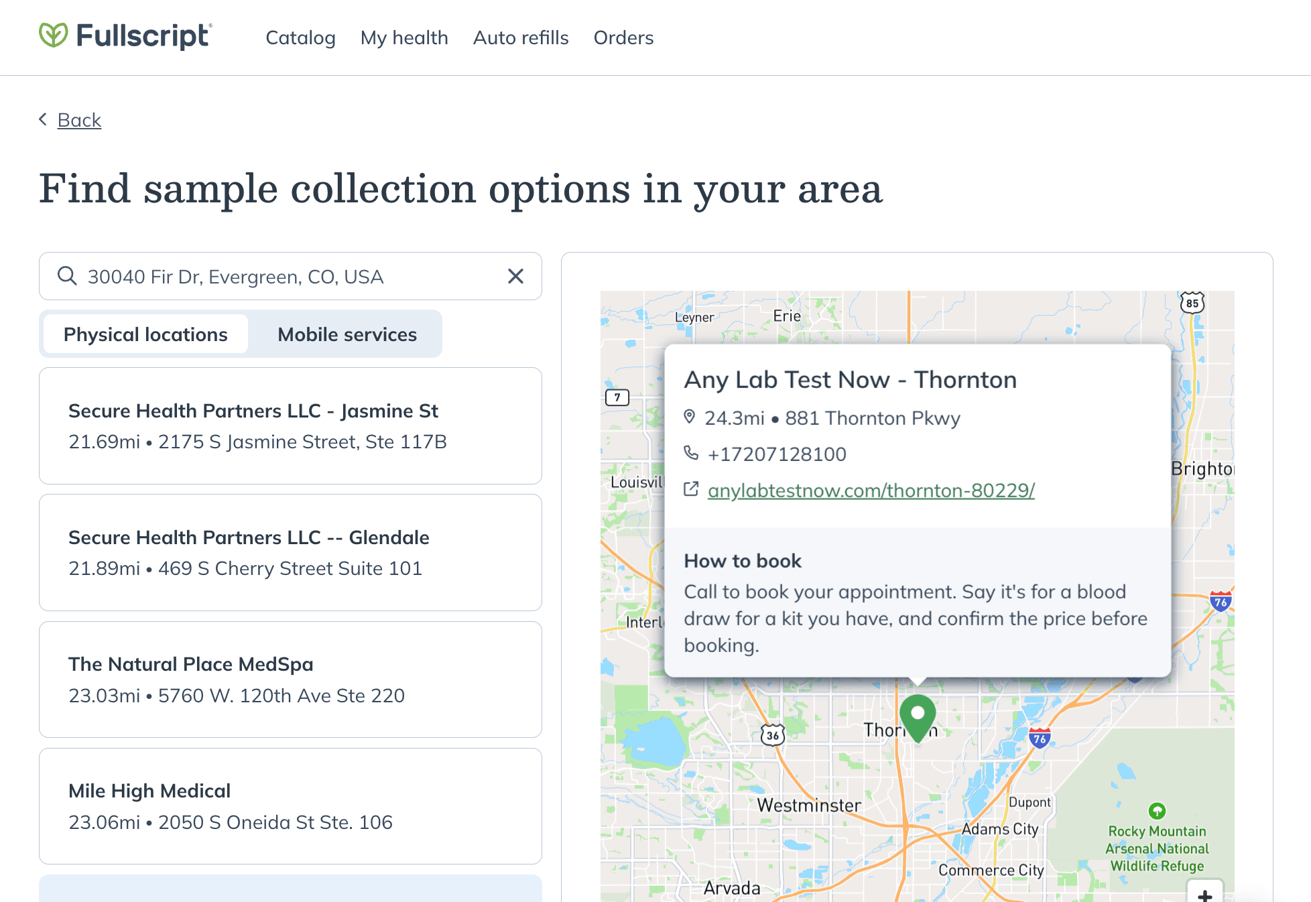Screen dimensions: 1311x902
Task: Switch to Mobile services tab
Action: 347,334
